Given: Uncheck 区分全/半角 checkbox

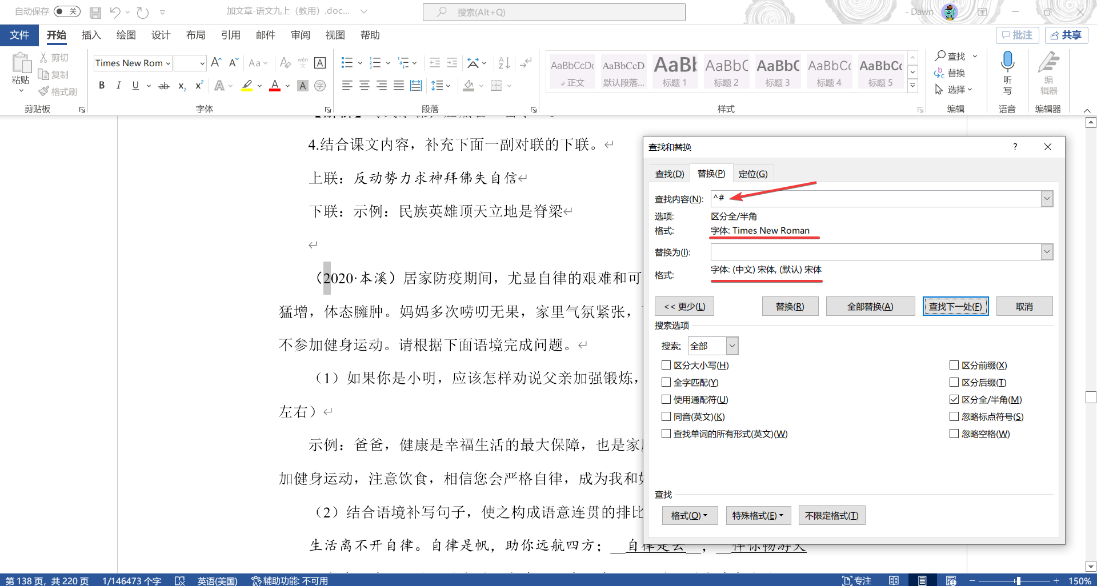Looking at the screenshot, I should point(954,399).
